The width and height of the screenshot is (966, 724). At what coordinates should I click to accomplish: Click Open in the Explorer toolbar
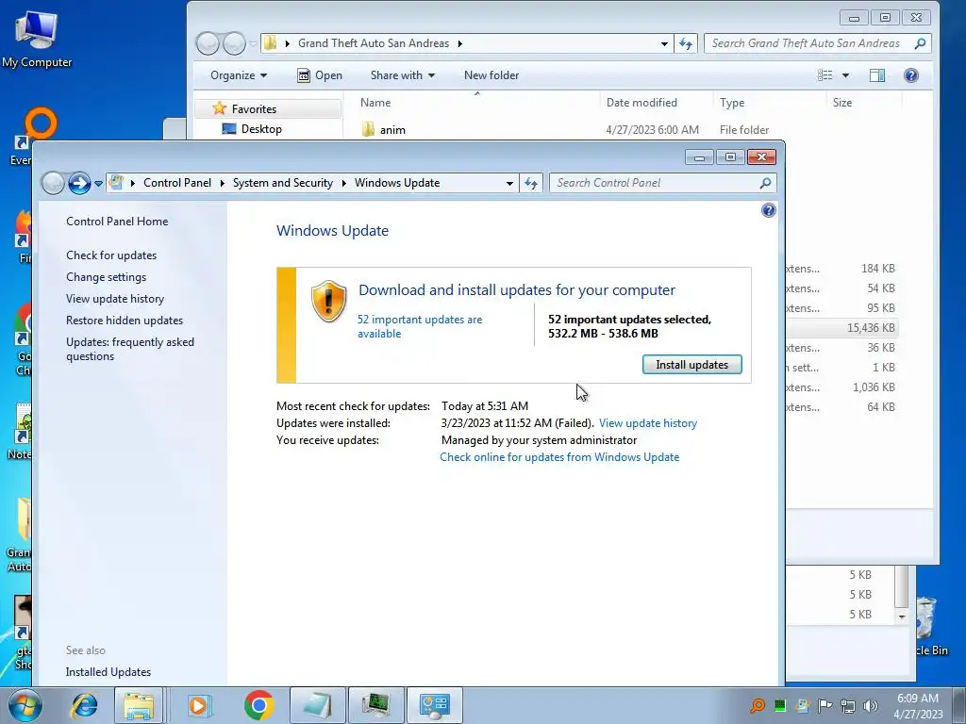tap(320, 75)
